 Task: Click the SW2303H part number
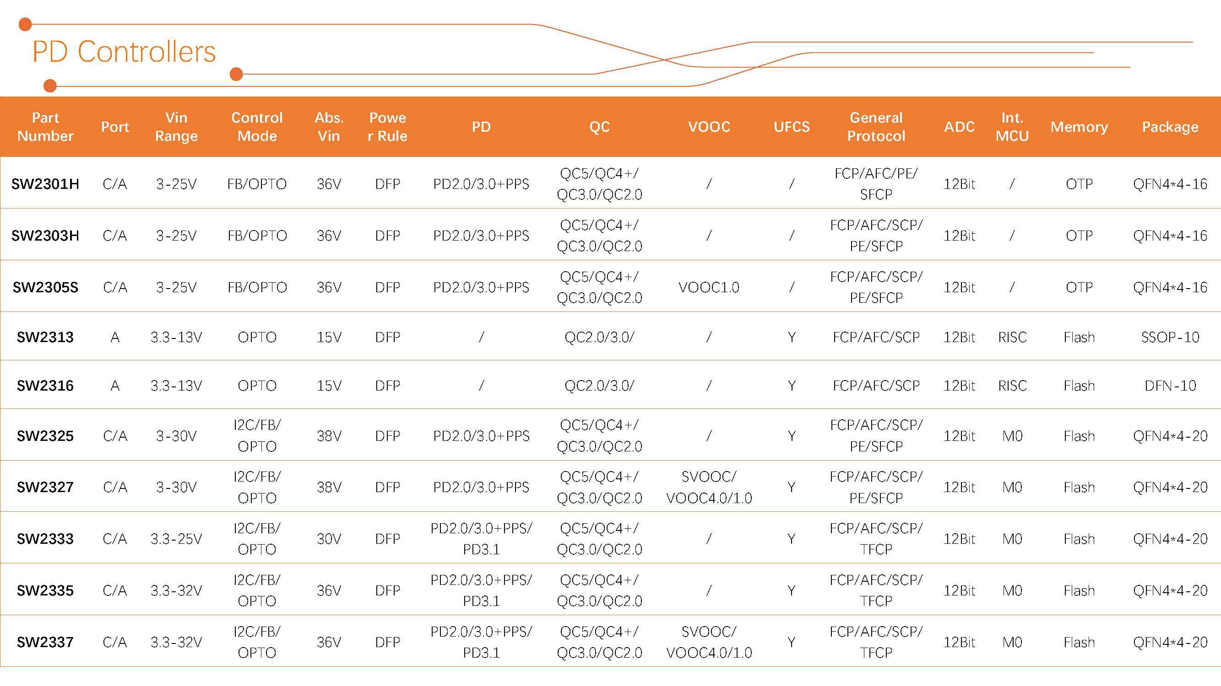(x=45, y=236)
